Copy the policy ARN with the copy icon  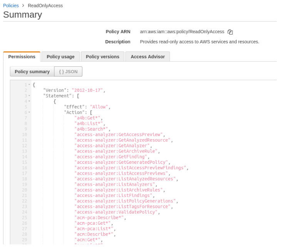coord(230,32)
